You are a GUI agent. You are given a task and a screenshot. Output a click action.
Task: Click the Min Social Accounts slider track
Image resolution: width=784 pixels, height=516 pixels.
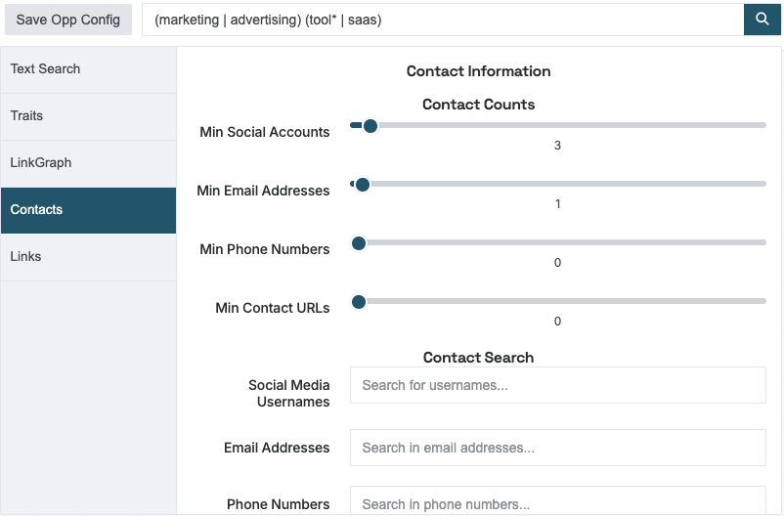coord(558,125)
